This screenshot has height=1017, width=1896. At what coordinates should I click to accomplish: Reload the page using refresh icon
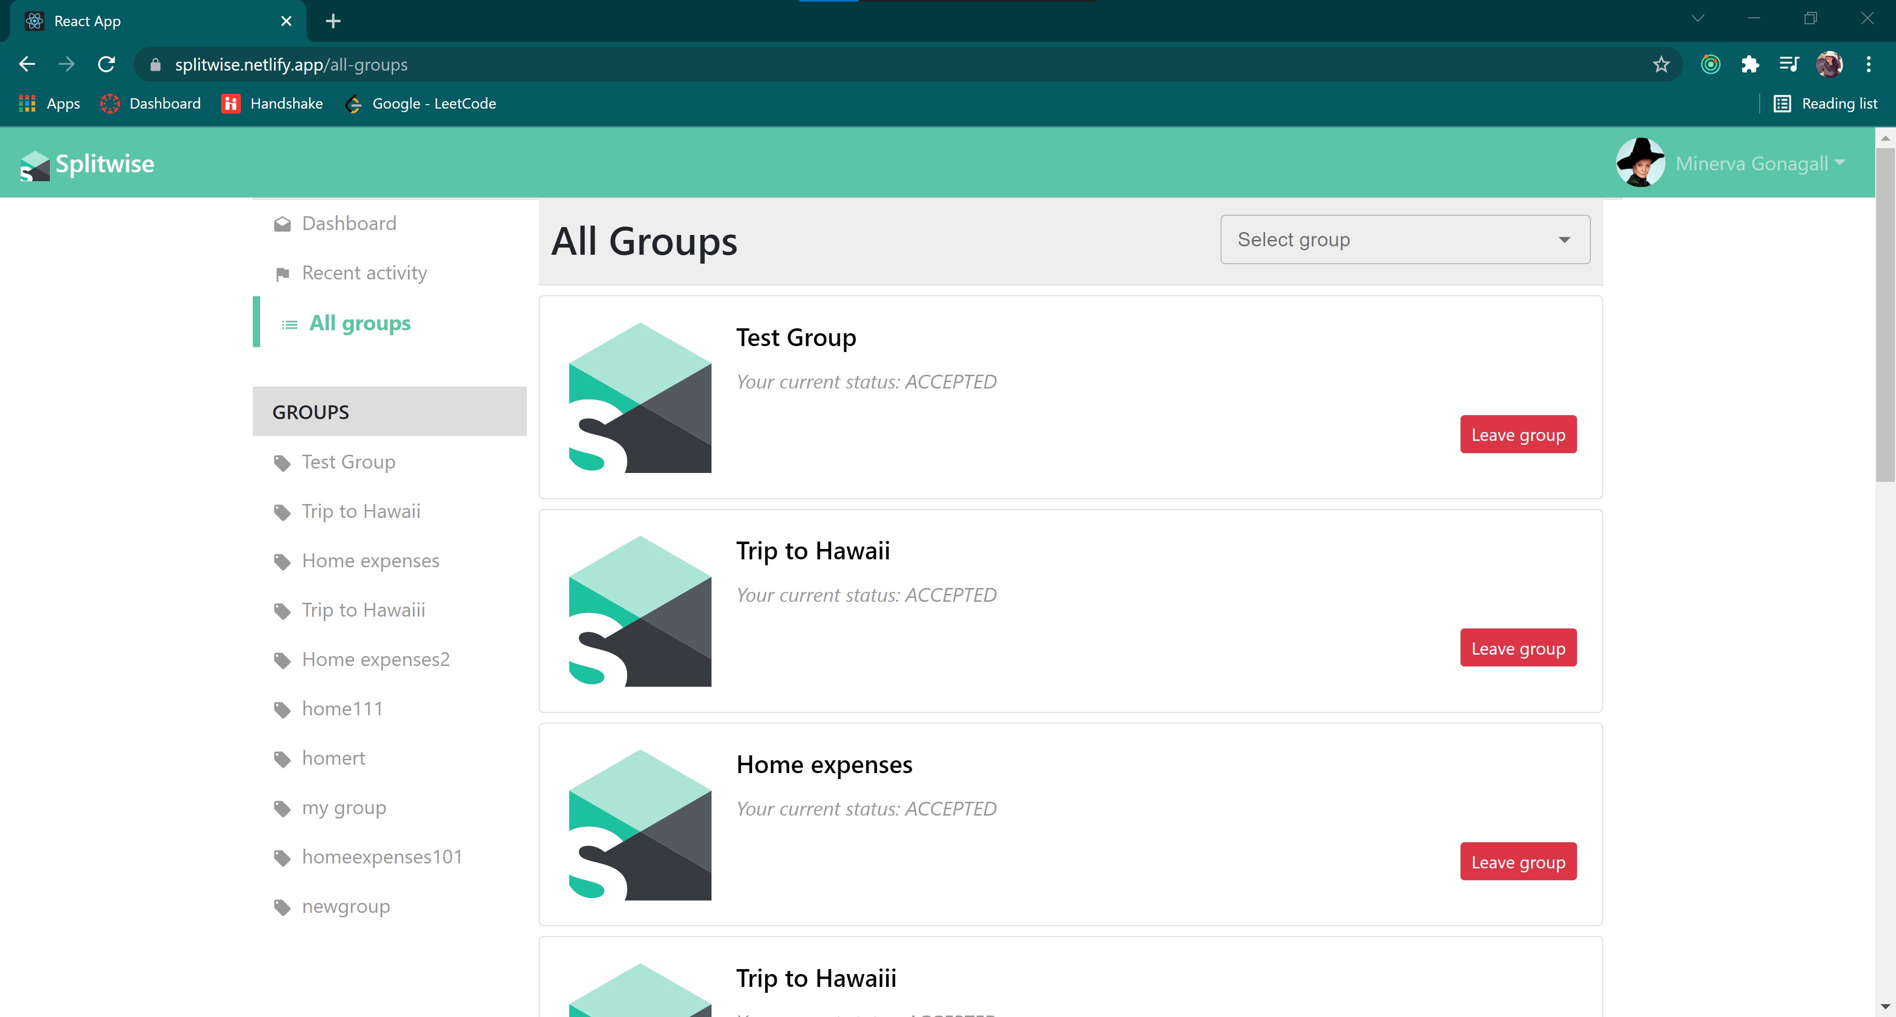(x=107, y=65)
